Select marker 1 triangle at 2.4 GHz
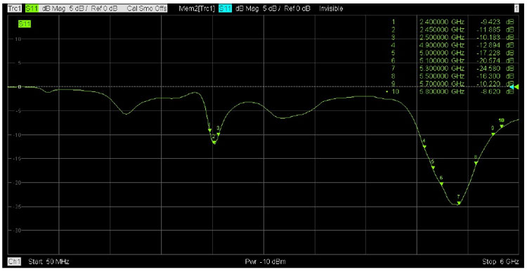This screenshot has width=527, height=272. pos(209,130)
